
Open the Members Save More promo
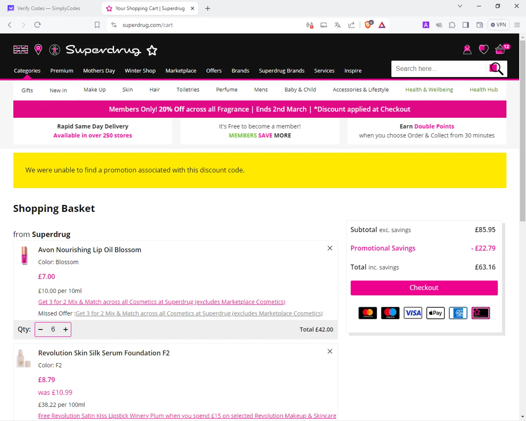[259, 131]
